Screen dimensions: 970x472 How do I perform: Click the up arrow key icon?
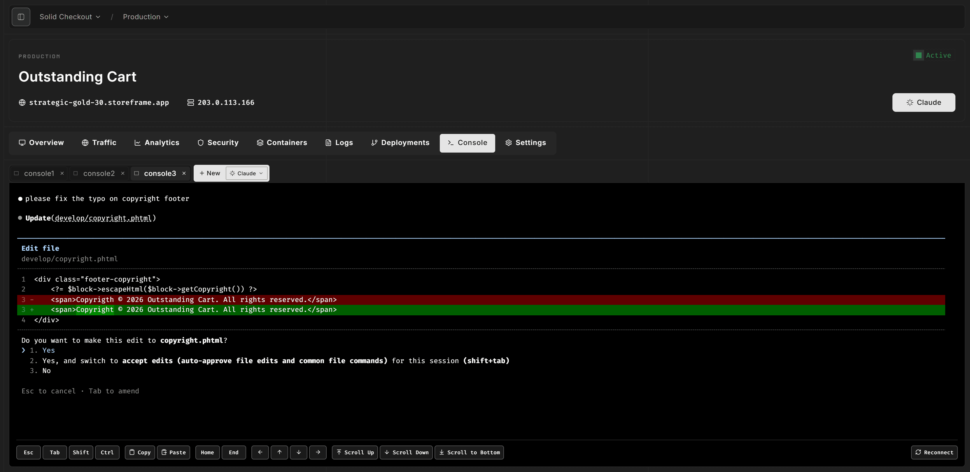coord(279,452)
